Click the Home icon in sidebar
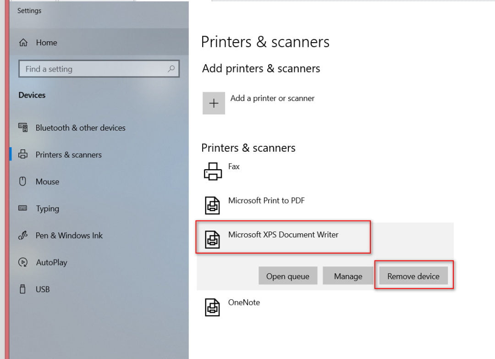 (x=24, y=42)
